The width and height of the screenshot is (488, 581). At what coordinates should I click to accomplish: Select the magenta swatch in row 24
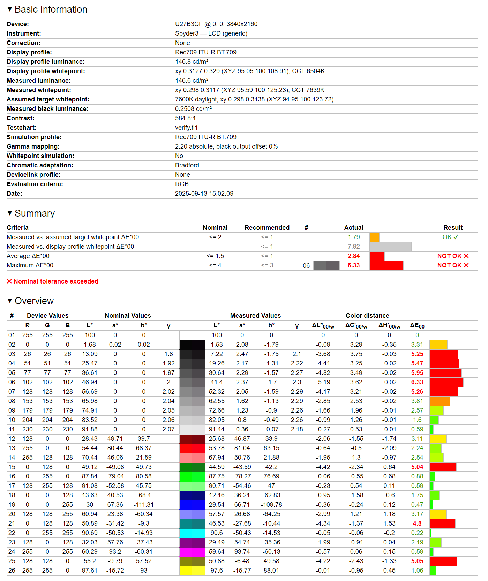(192, 552)
